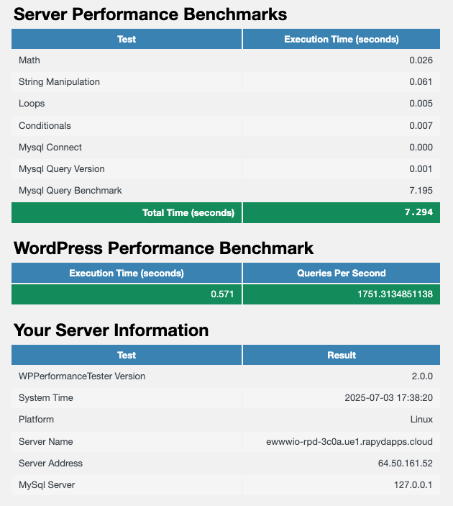The height and width of the screenshot is (506, 453).
Task: Click the 'Your Server Information' heading
Action: click(x=111, y=330)
